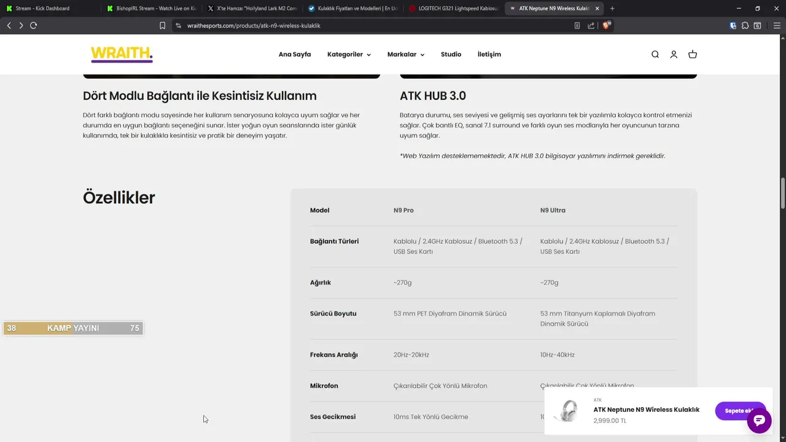Click the Model row label
786x442 pixels.
pyautogui.click(x=320, y=210)
